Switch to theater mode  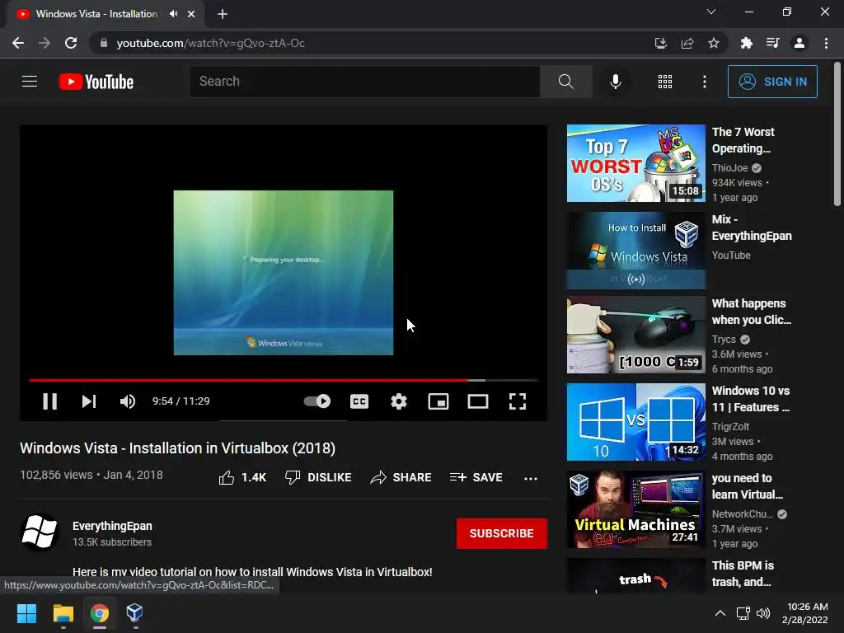[478, 401]
